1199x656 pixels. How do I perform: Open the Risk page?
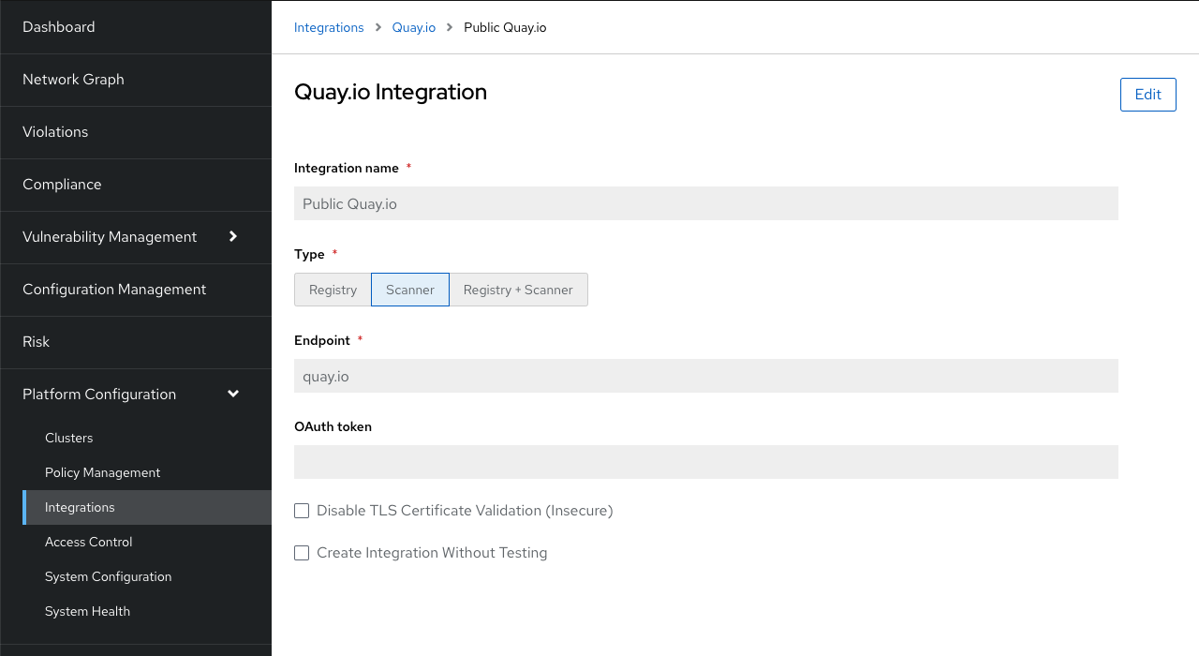coord(136,342)
